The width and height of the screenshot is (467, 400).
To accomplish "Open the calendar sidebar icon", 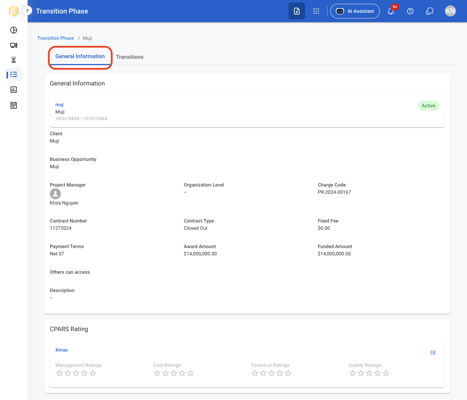I will (x=14, y=105).
